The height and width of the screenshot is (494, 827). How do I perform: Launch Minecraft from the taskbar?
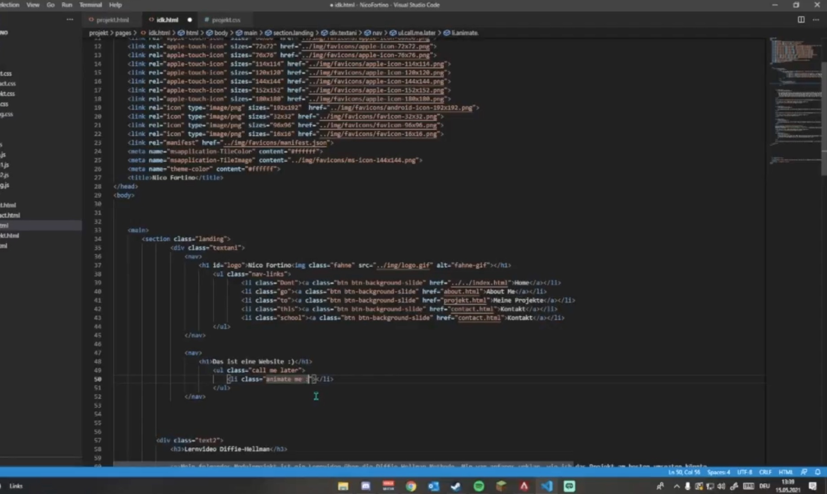point(501,486)
